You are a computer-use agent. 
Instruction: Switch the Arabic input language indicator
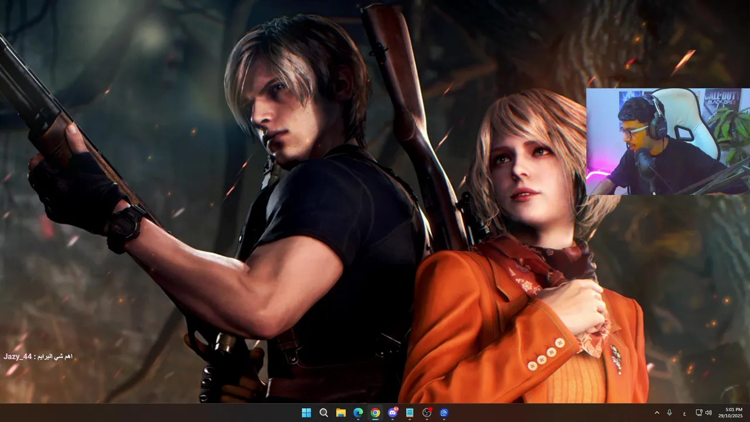point(684,413)
